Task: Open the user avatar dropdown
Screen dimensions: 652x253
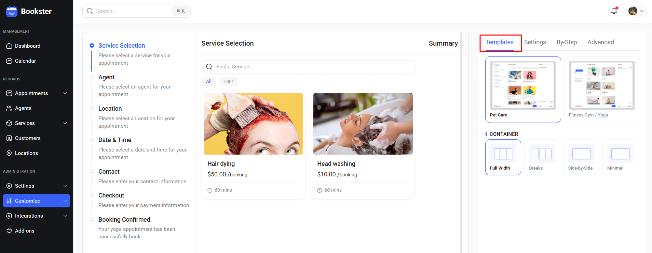Action: (636, 11)
